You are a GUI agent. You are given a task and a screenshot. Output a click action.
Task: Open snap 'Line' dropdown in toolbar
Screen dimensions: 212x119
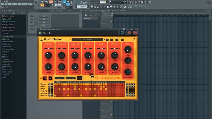pyautogui.click(x=70, y=7)
